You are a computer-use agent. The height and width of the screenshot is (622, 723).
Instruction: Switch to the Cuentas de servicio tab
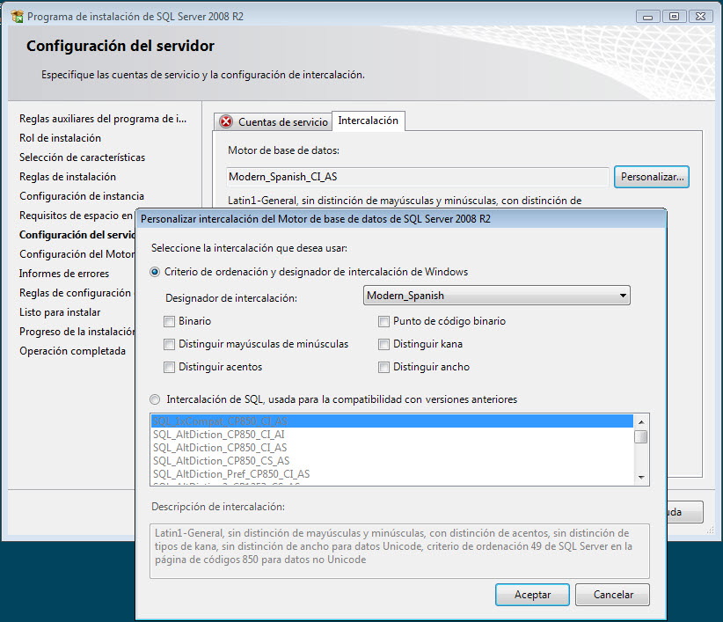[274, 122]
